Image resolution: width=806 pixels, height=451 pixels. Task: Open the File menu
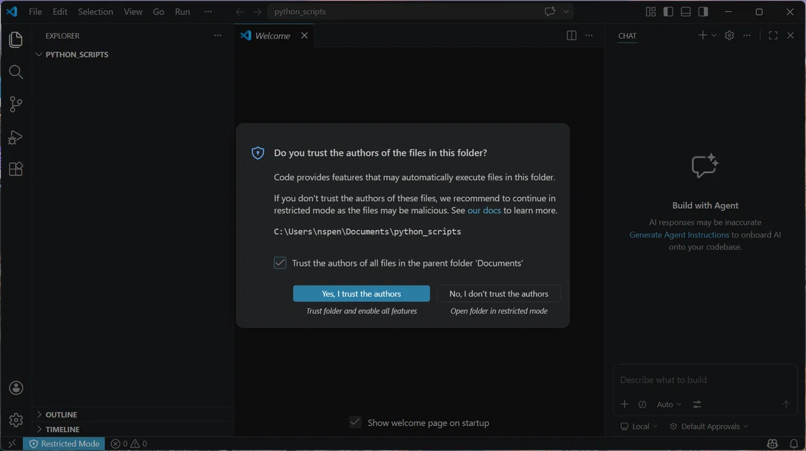click(35, 12)
